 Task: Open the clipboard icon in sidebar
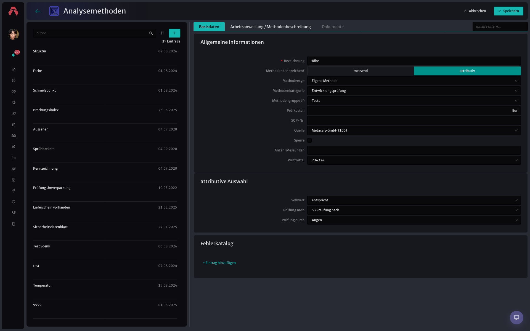[x=14, y=125]
